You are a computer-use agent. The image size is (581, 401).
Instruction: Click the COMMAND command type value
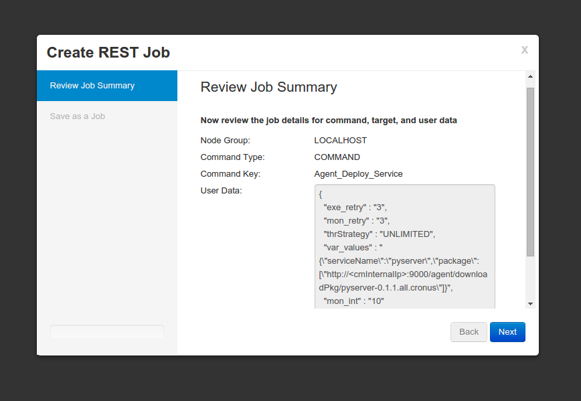point(337,157)
